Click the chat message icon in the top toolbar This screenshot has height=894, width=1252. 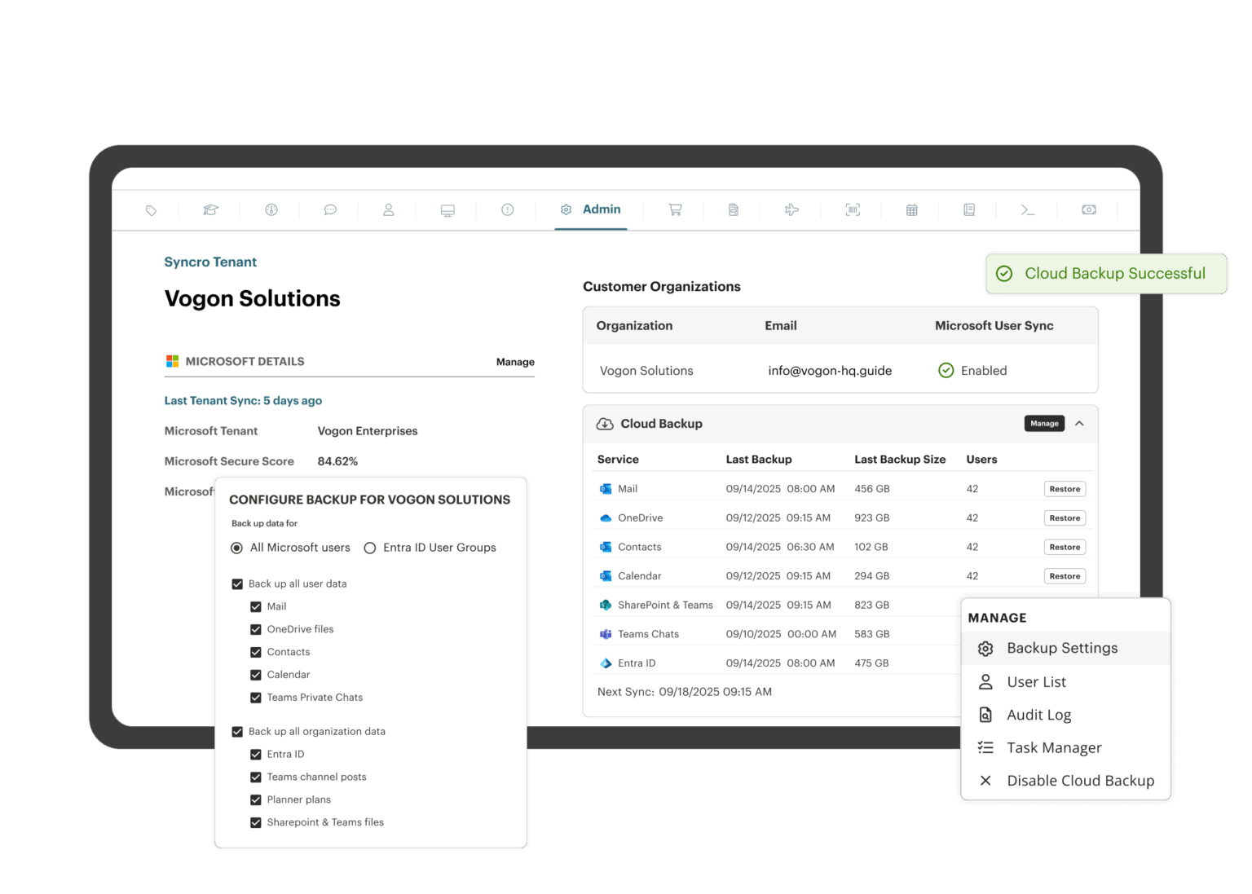click(329, 209)
